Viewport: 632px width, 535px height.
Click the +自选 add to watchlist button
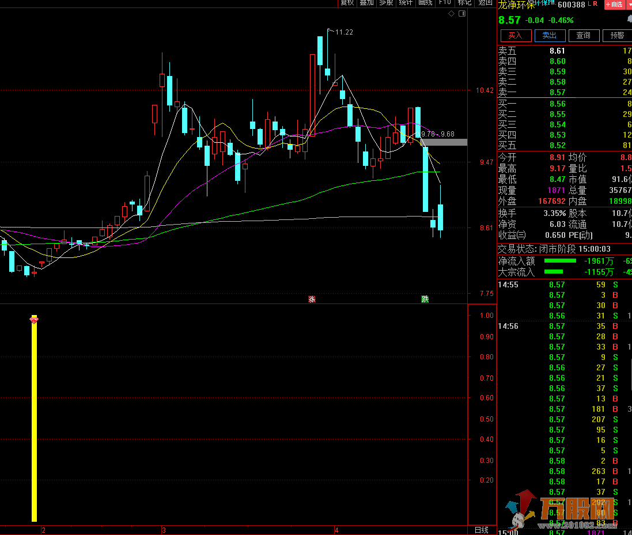[614, 5]
